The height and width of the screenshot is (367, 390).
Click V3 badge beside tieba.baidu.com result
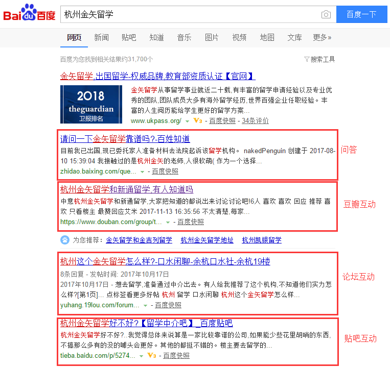click(152, 355)
